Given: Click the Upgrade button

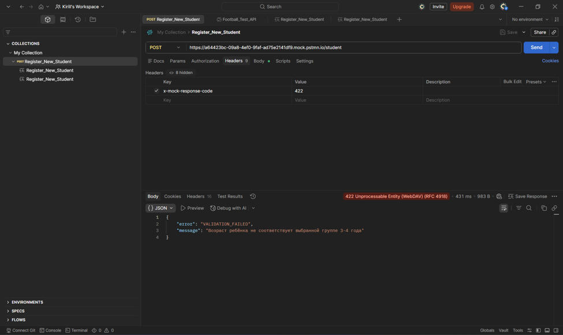Looking at the screenshot, I should tap(462, 6).
